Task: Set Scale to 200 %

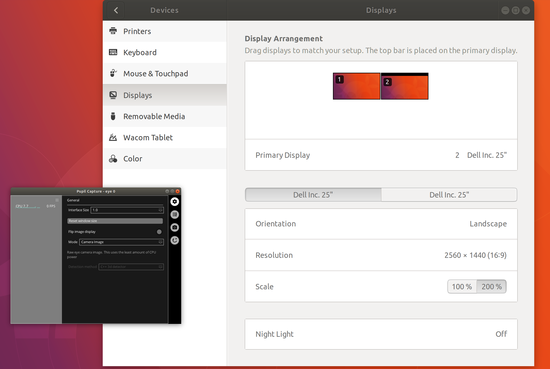Action: tap(491, 286)
